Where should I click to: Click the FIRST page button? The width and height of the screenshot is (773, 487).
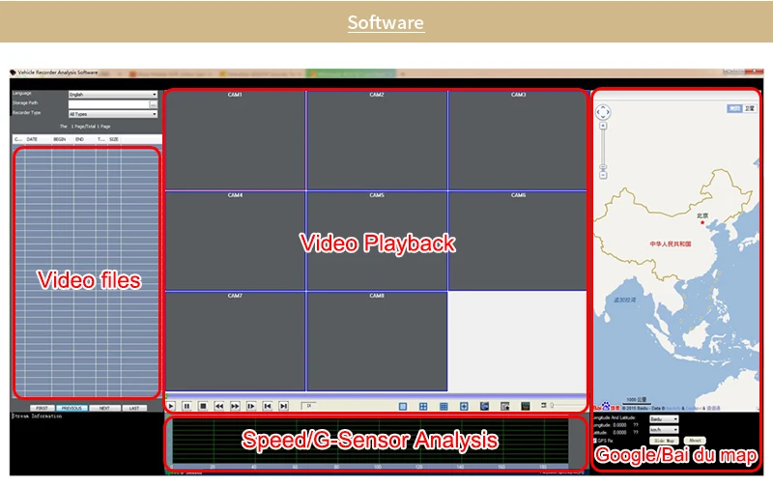tap(42, 408)
